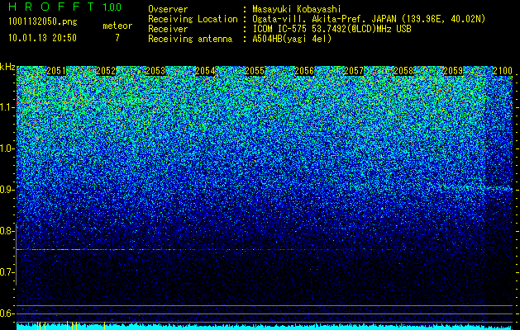Click the Ogata-vill. Akita-Pref. JAPAN location text
520x330 pixels.
[369, 19]
